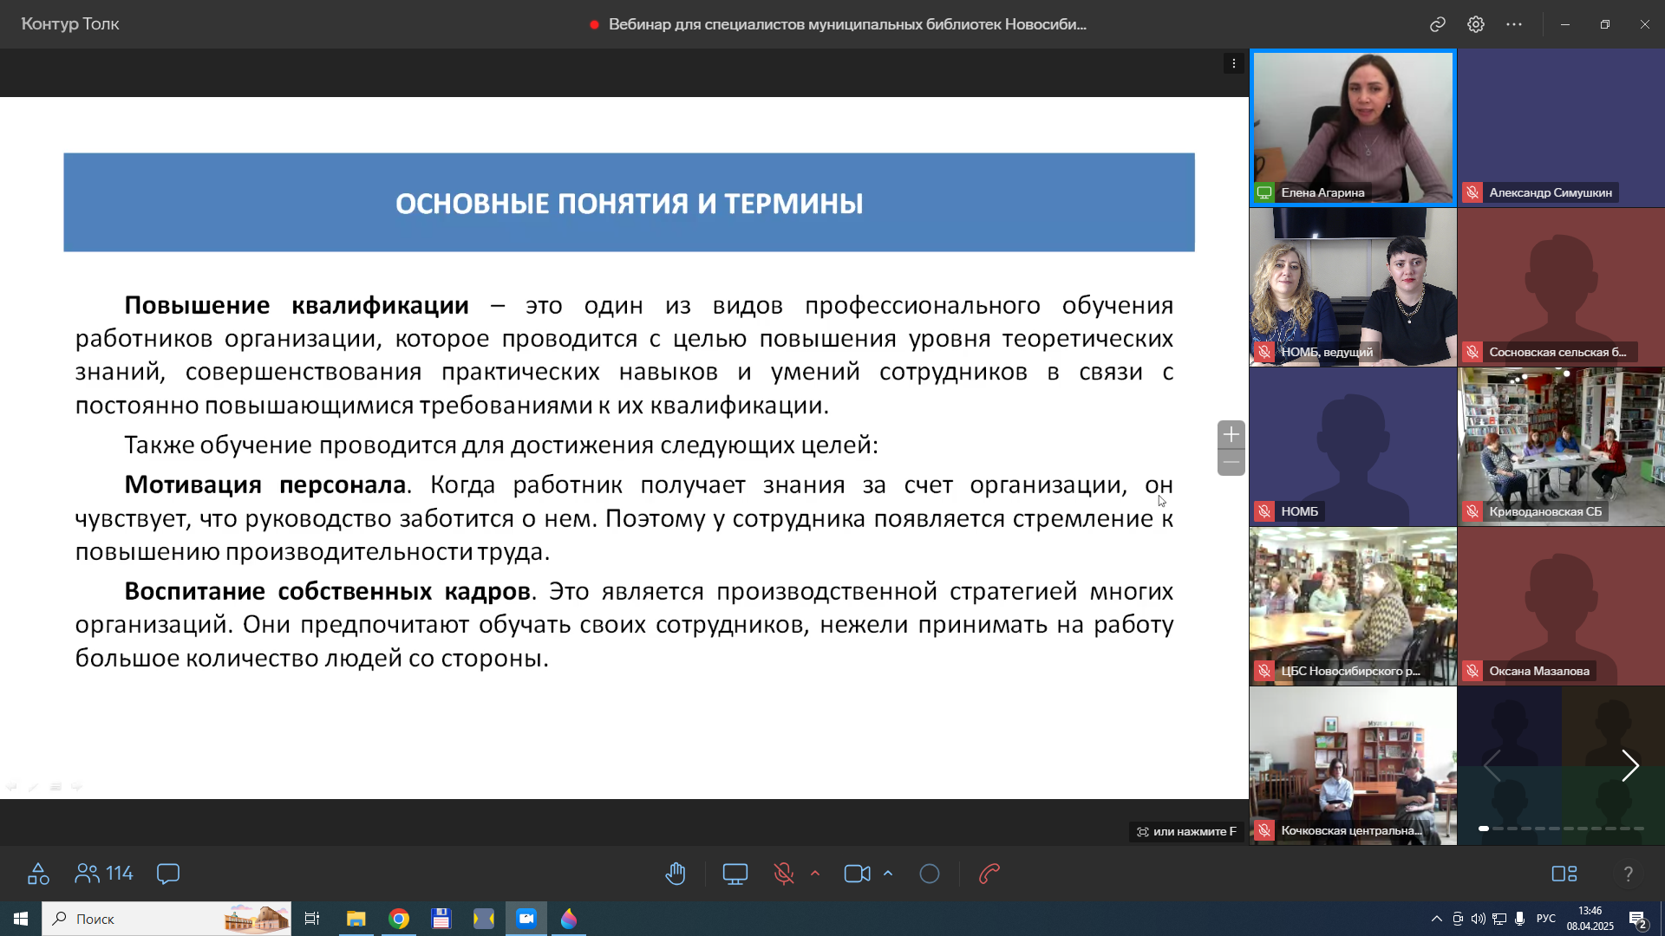This screenshot has width=1665, height=936.
Task: Copy the meeting link icon
Action: 1438,24
